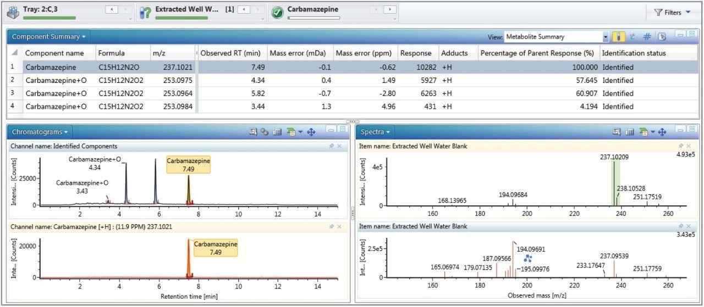Click the export picture icon in Spectra toolbar

643,132
